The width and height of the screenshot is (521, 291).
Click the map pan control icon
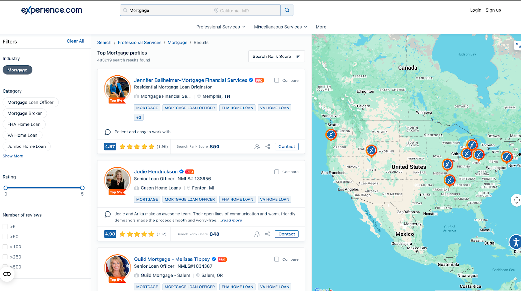click(x=516, y=200)
